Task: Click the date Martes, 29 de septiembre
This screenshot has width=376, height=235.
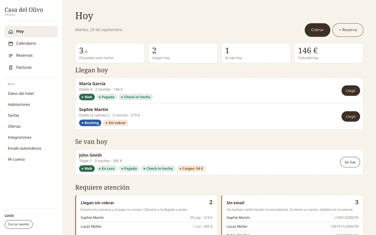Action: tap(99, 30)
